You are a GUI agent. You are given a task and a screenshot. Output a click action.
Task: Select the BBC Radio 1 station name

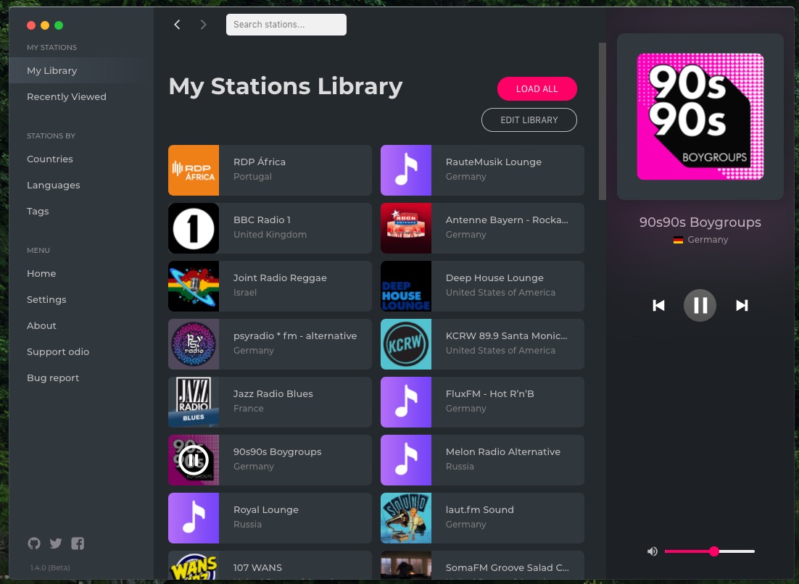coord(262,220)
